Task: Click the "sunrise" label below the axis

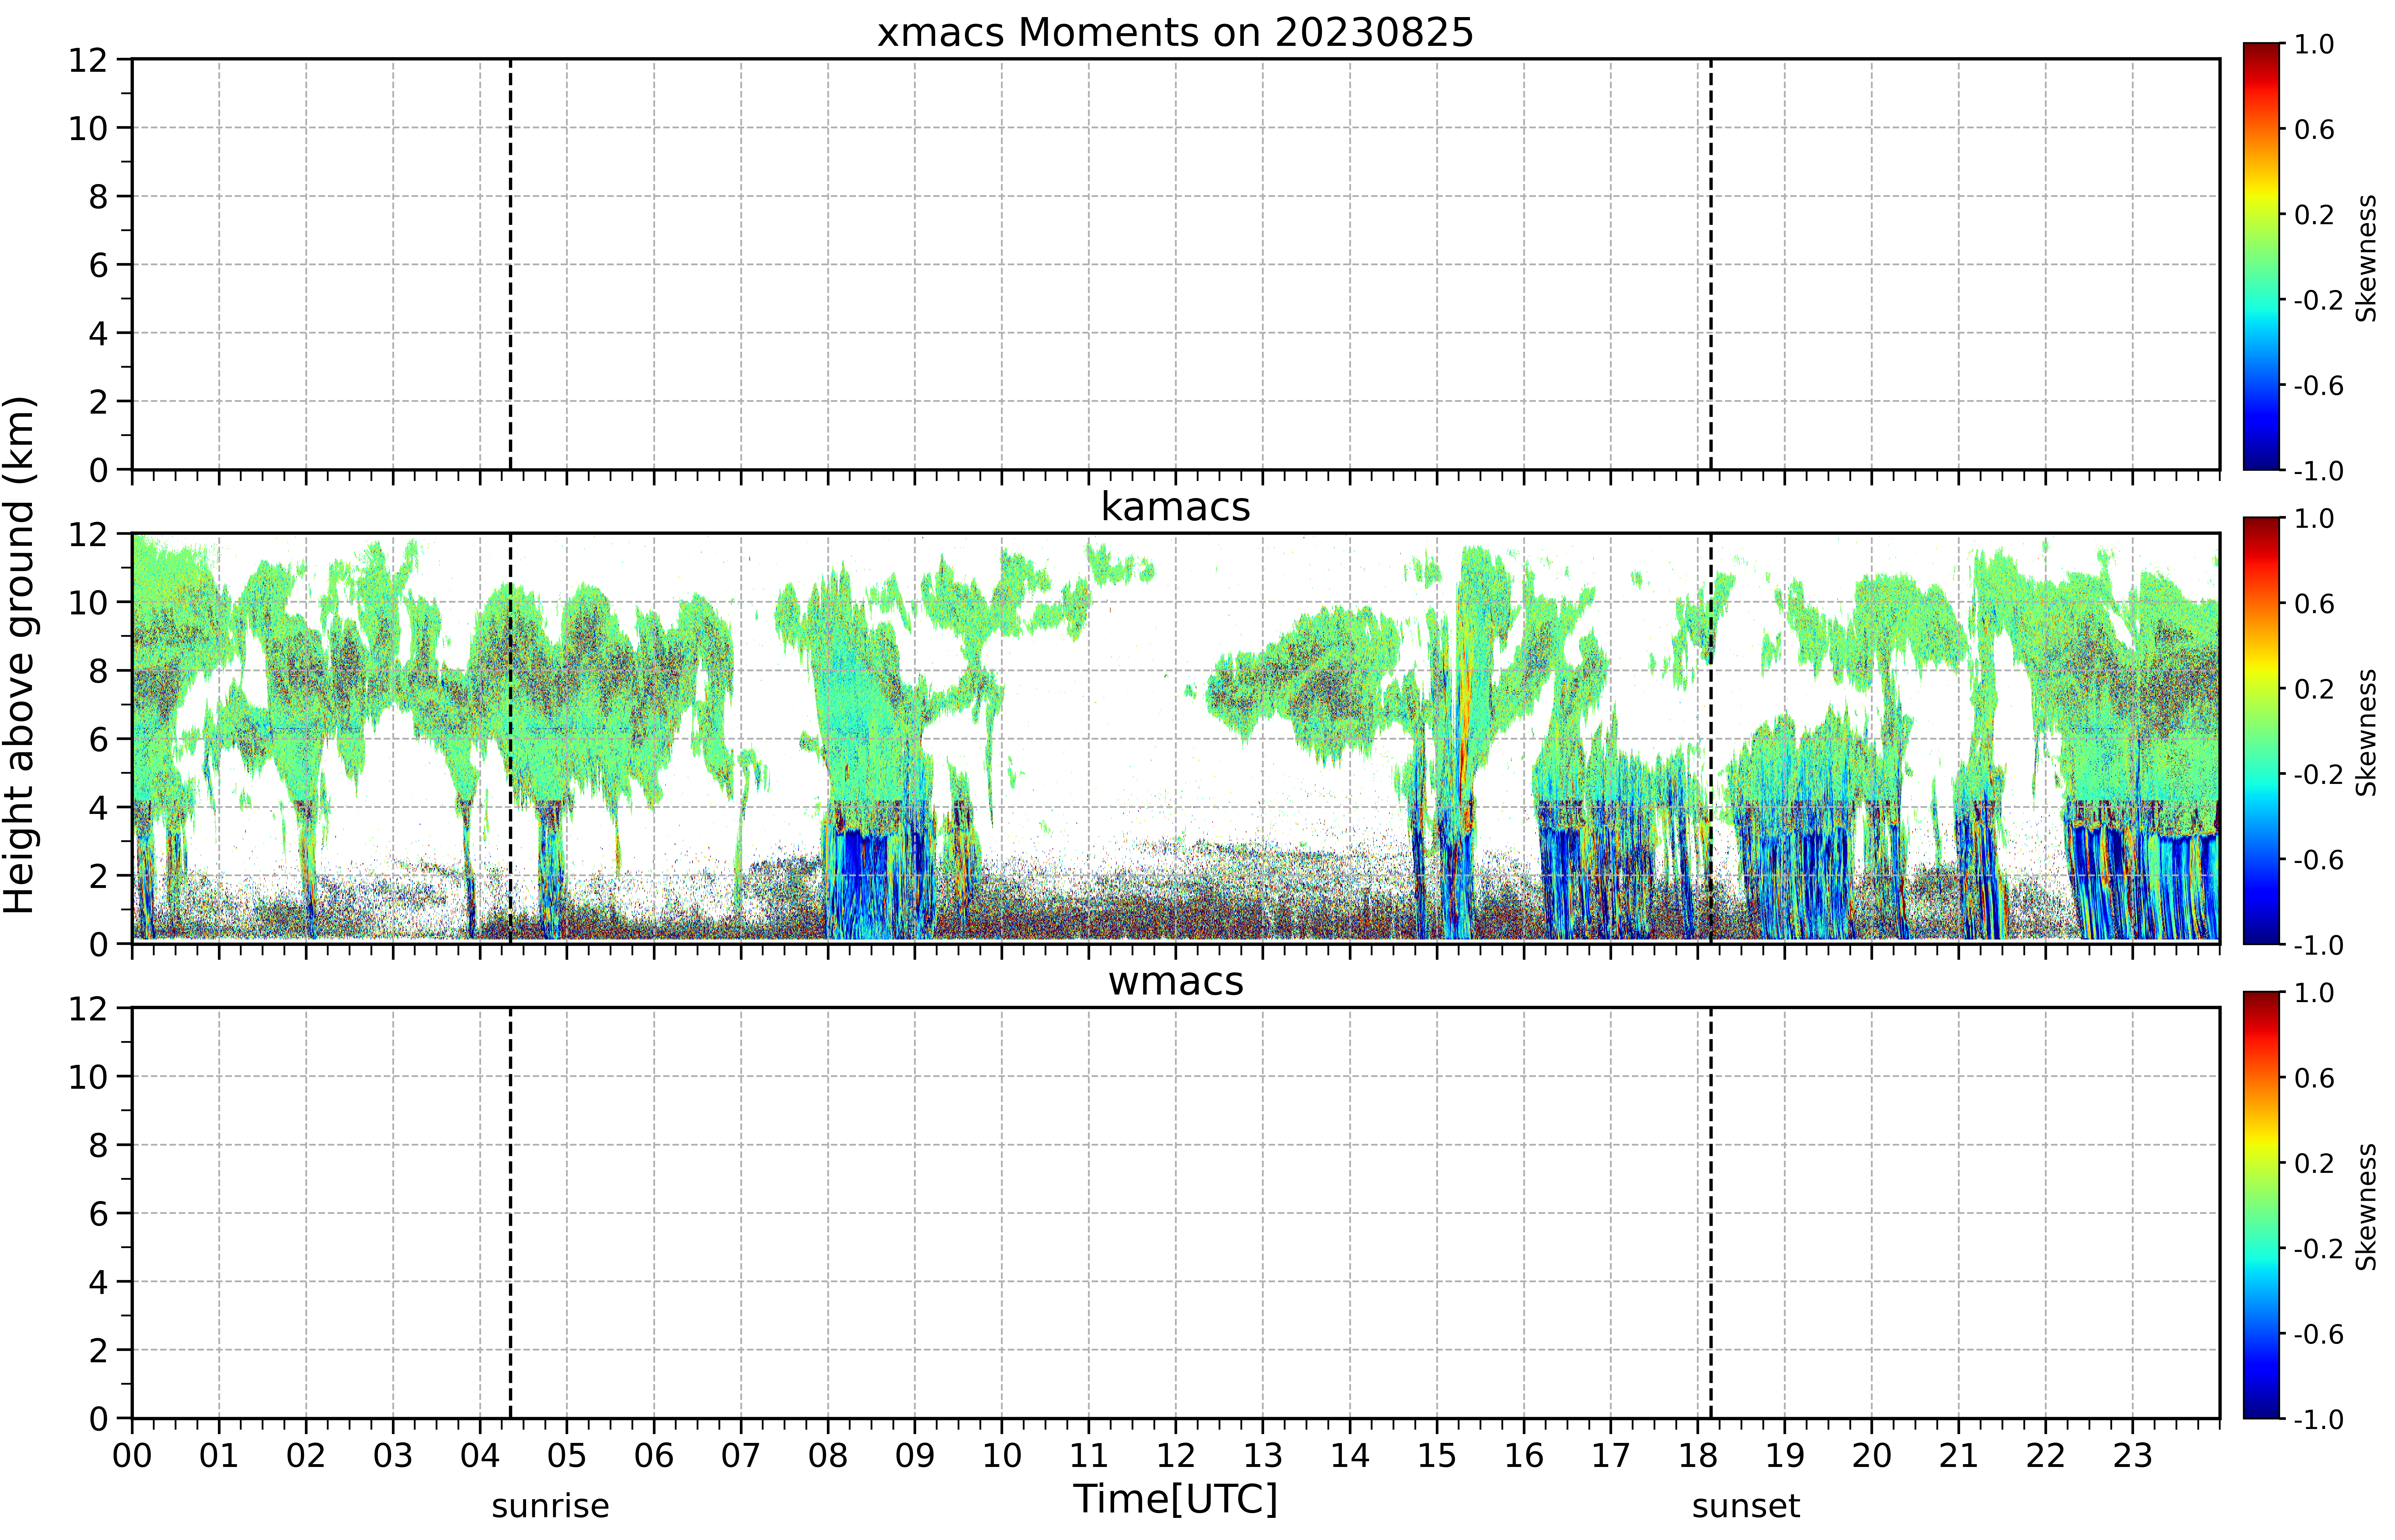Action: [550, 1506]
